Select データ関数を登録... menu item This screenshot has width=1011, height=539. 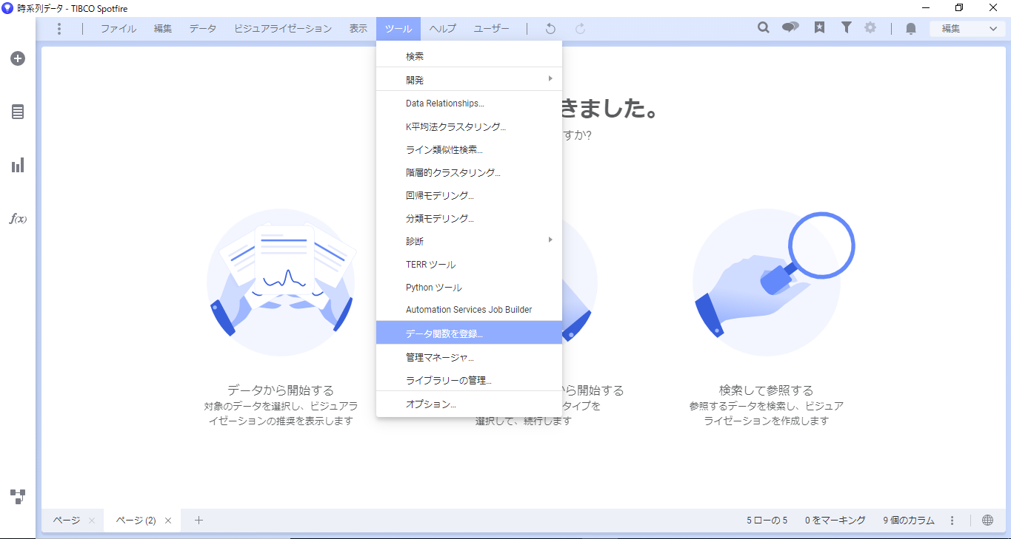coord(469,333)
